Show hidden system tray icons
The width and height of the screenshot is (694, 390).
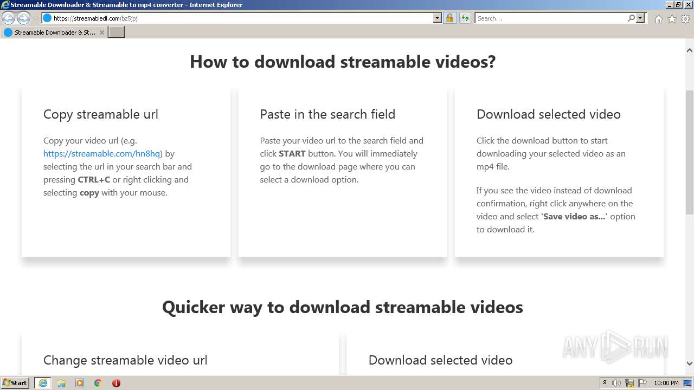(x=605, y=382)
